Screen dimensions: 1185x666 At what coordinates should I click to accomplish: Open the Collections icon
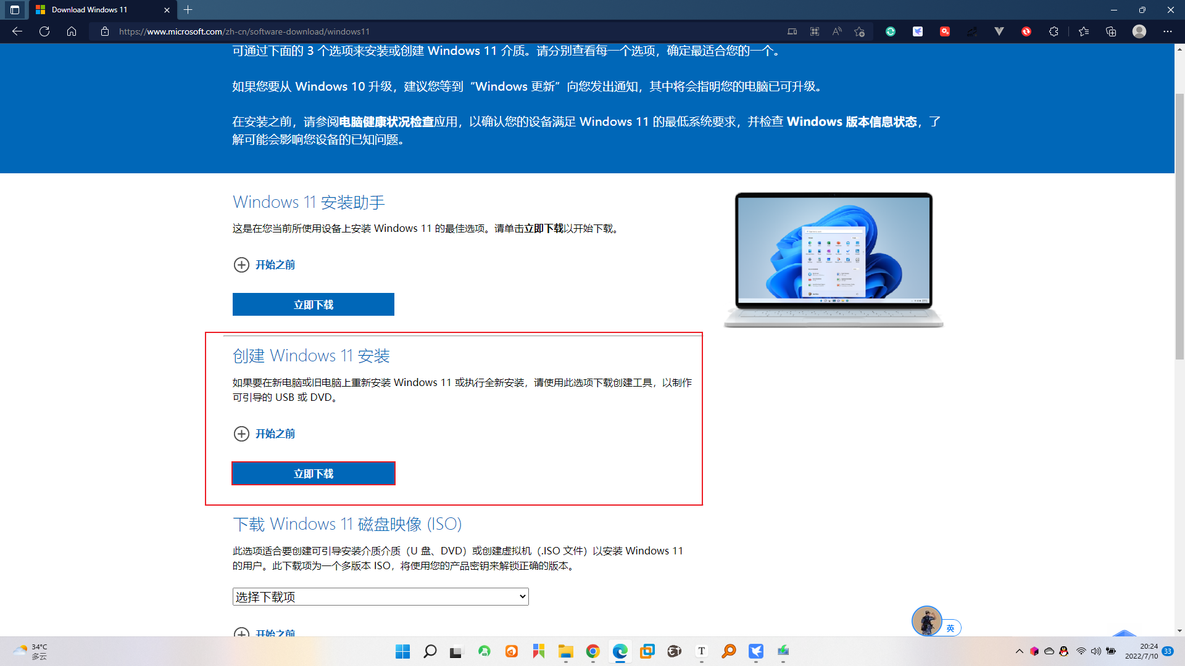click(1111, 31)
